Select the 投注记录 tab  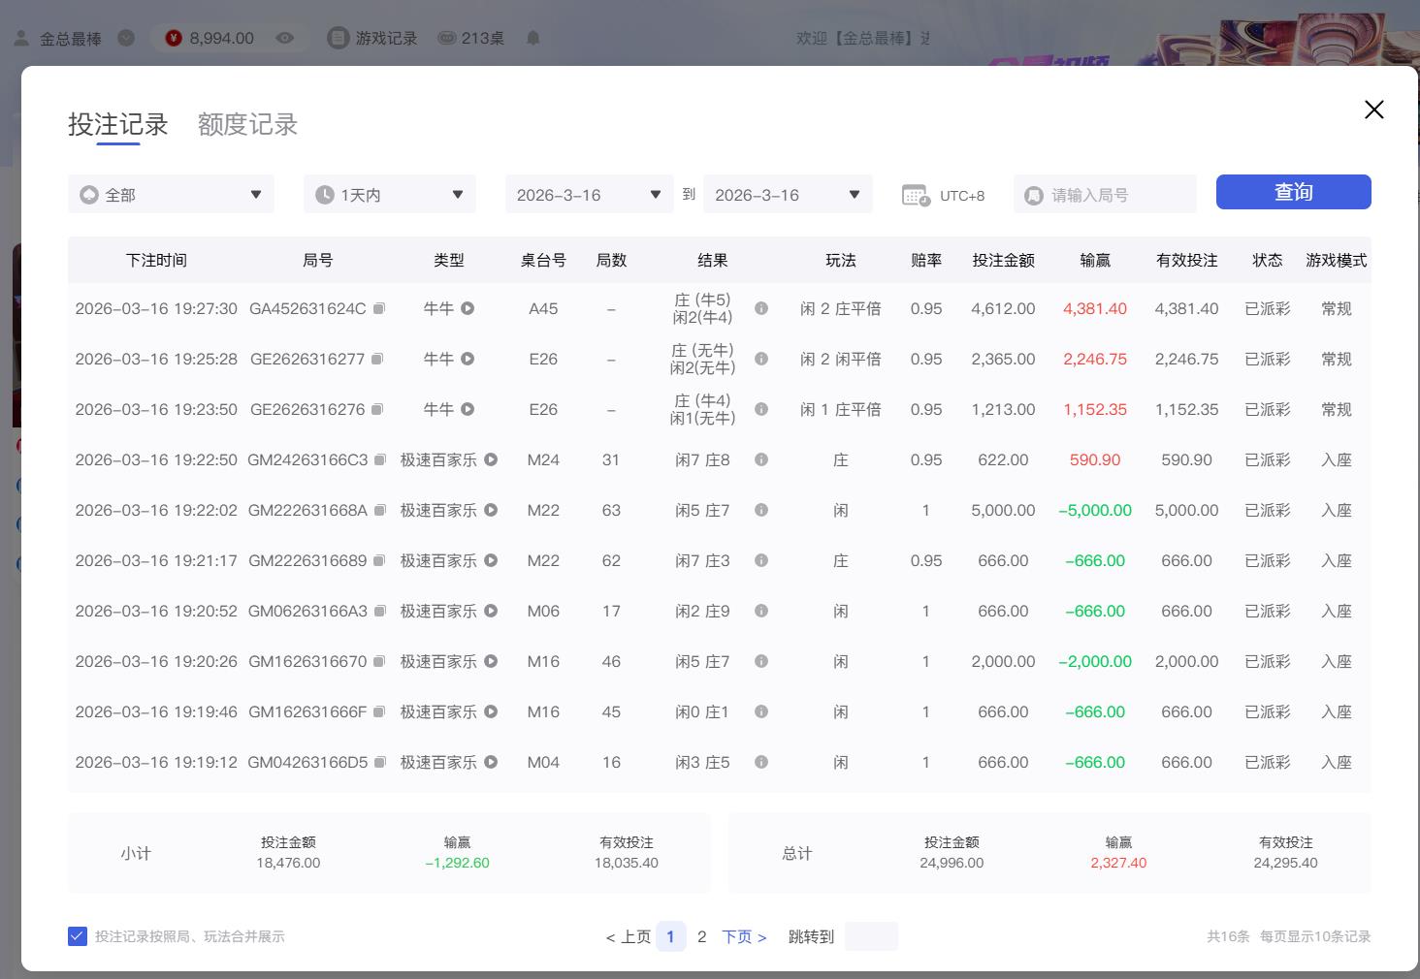pyautogui.click(x=116, y=124)
